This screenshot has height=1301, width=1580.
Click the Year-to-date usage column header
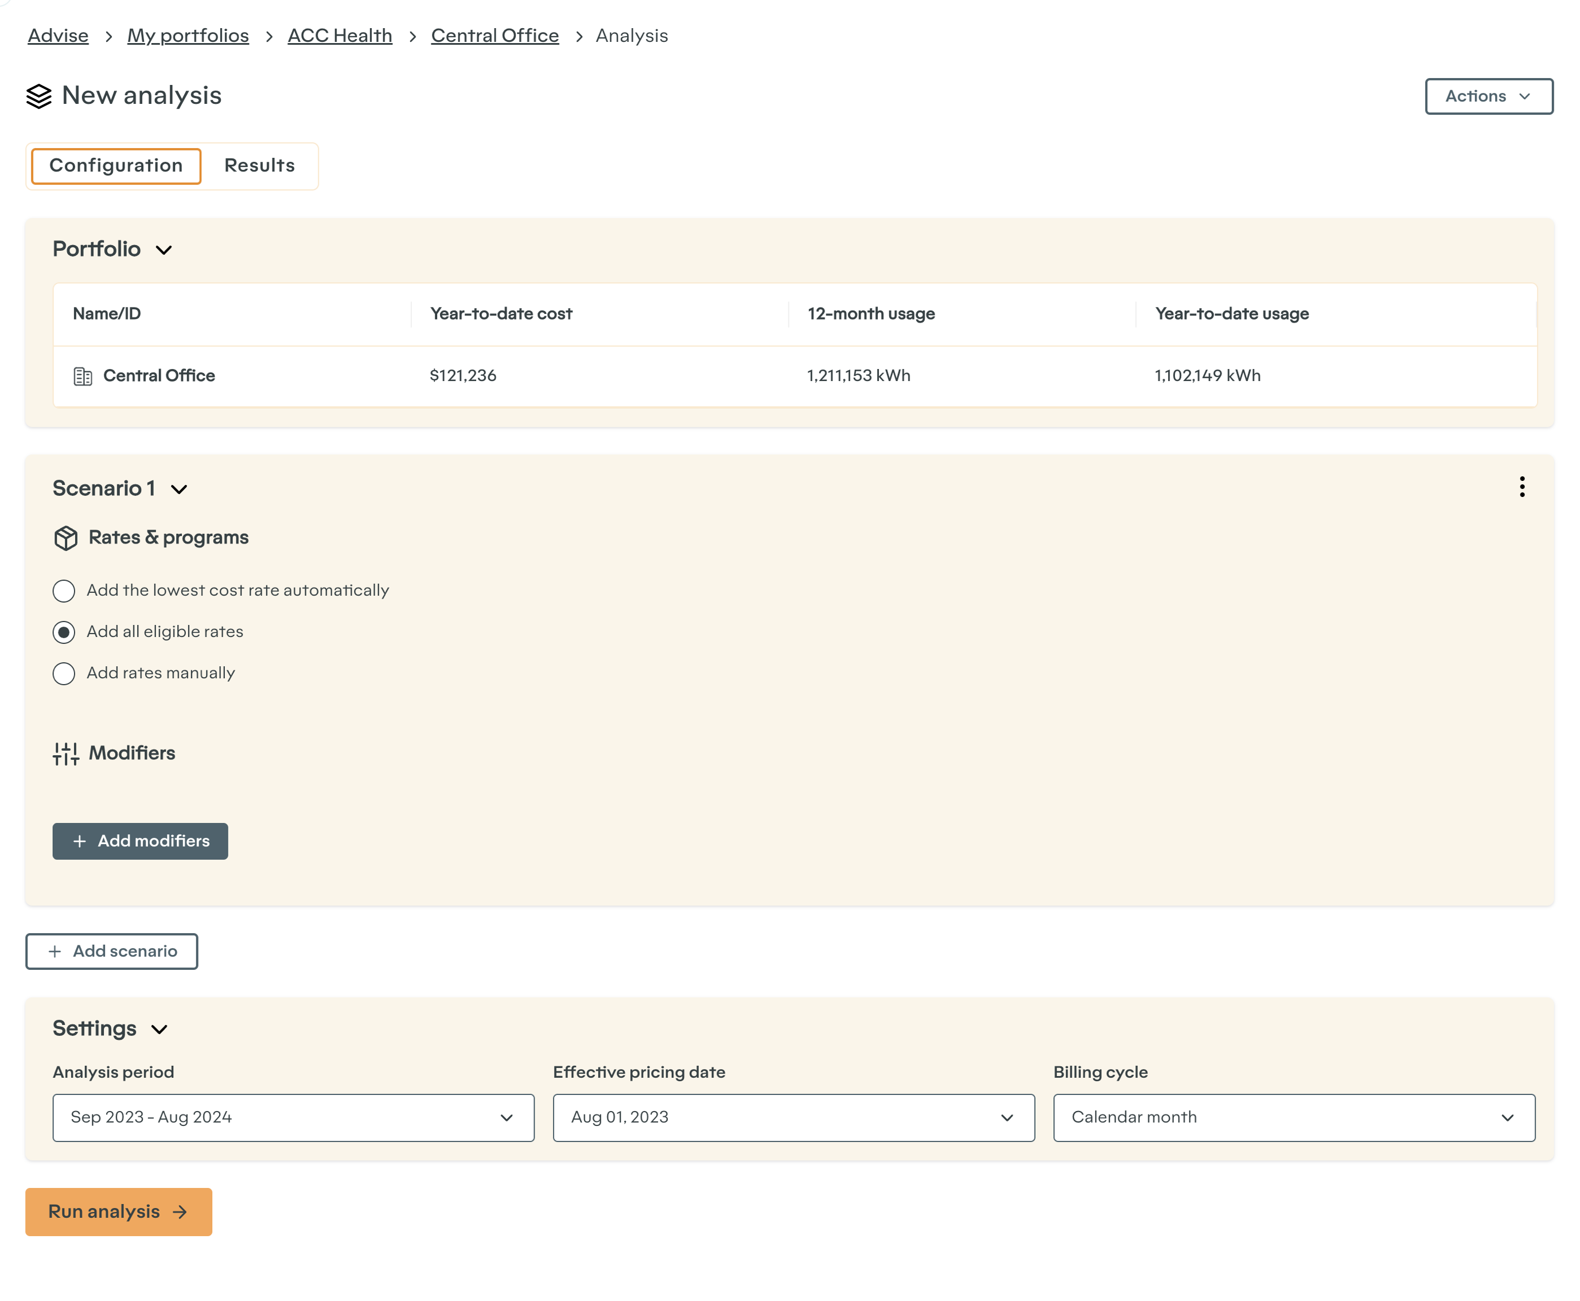click(x=1232, y=314)
